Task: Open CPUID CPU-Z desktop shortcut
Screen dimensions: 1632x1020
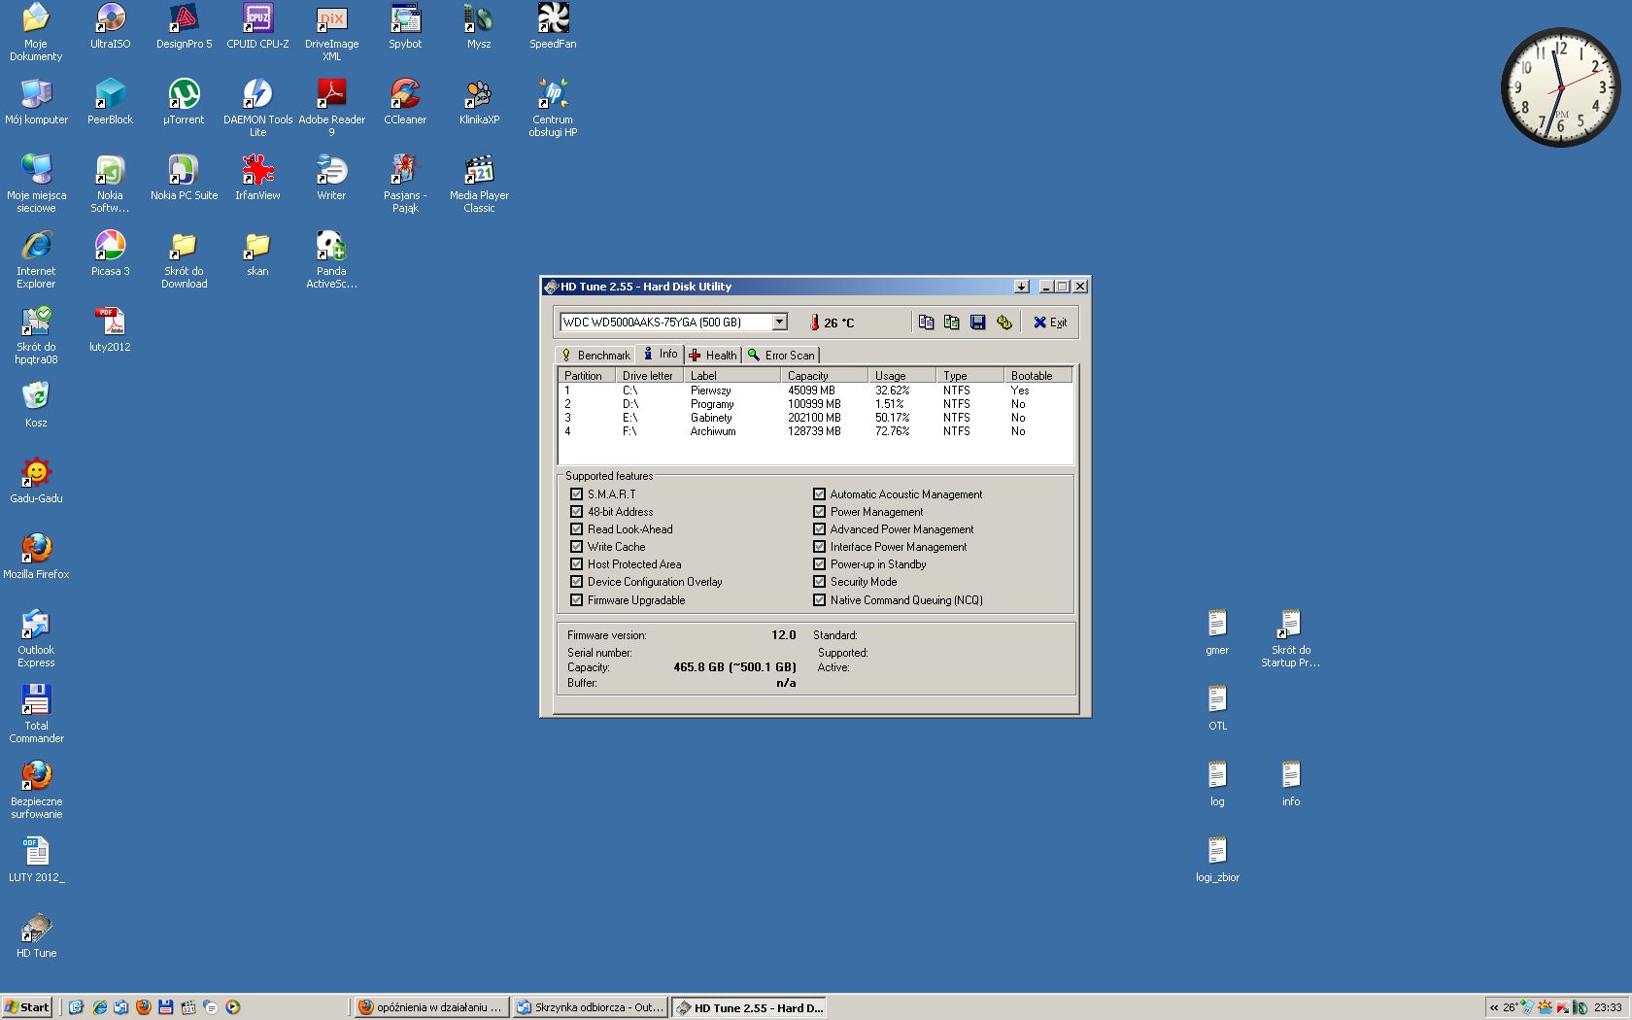Action: click(257, 26)
